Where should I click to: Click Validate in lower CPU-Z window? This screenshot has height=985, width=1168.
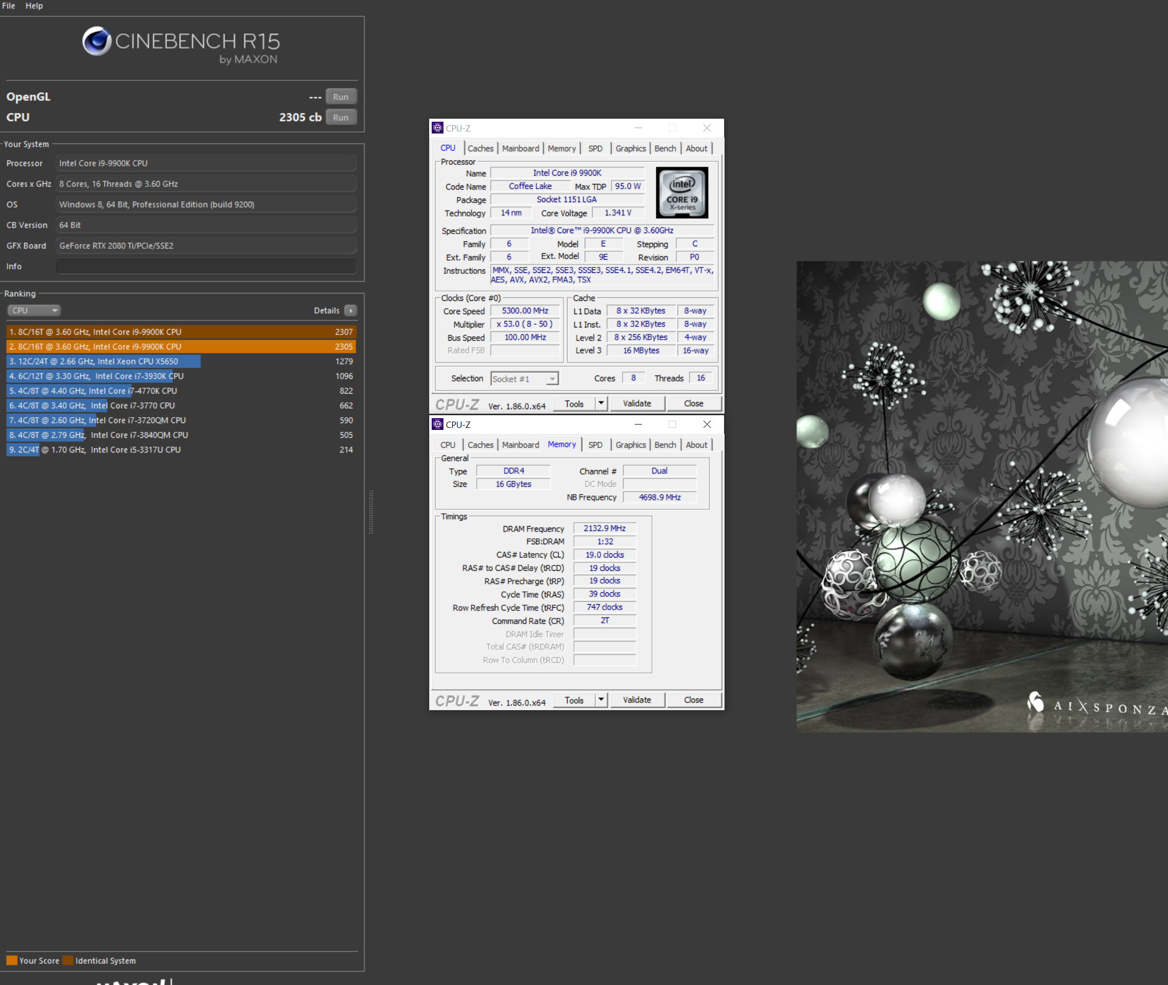(x=637, y=700)
